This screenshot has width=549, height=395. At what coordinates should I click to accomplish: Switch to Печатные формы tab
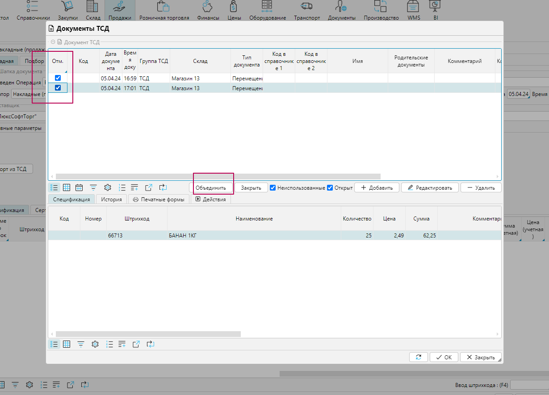pos(159,200)
